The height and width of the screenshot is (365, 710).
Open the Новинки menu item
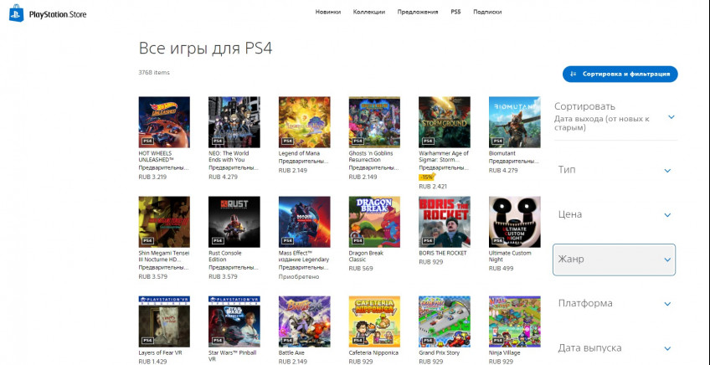[x=328, y=13]
